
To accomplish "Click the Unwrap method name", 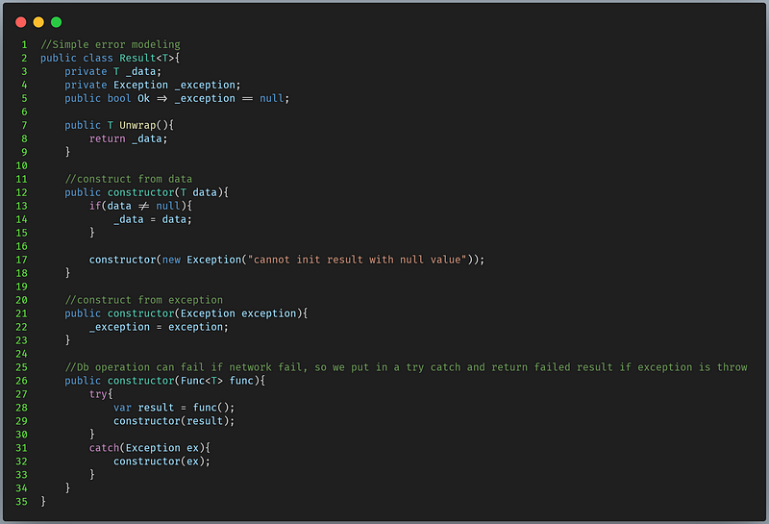I will (x=137, y=125).
